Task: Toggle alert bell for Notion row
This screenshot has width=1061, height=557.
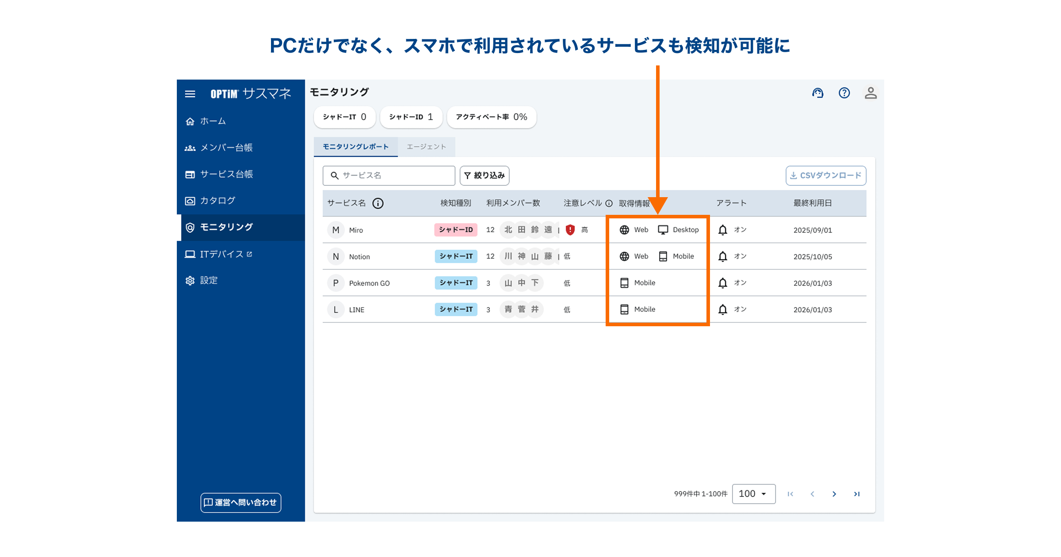Action: click(723, 256)
